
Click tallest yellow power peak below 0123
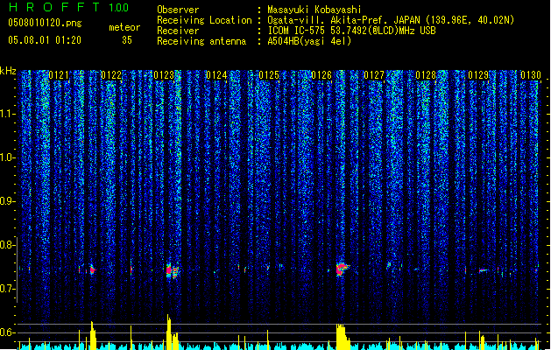pyautogui.click(x=169, y=332)
